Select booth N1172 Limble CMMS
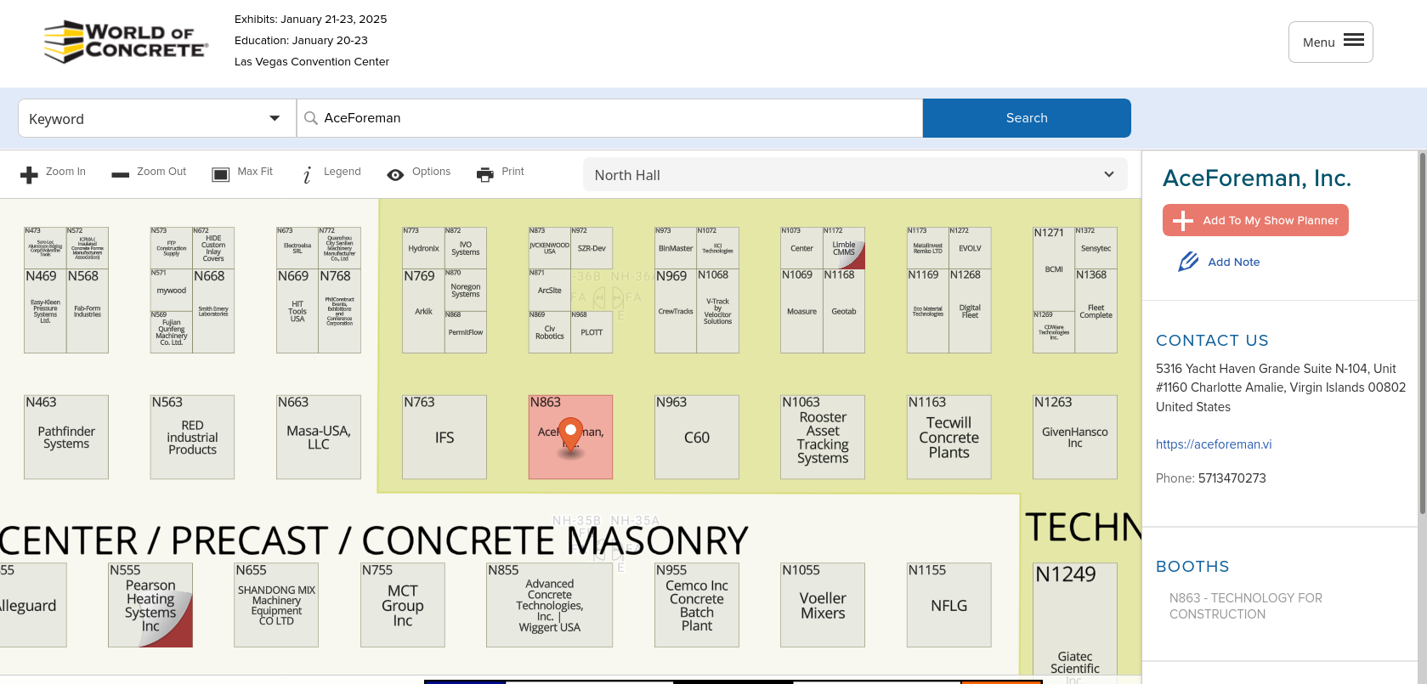Viewport: 1427px width, 684px height. (844, 248)
